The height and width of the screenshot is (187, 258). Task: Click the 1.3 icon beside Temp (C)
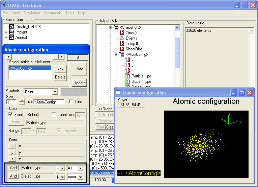pos(122,44)
